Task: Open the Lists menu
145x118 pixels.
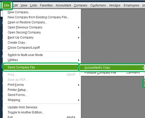Action: 33,5
